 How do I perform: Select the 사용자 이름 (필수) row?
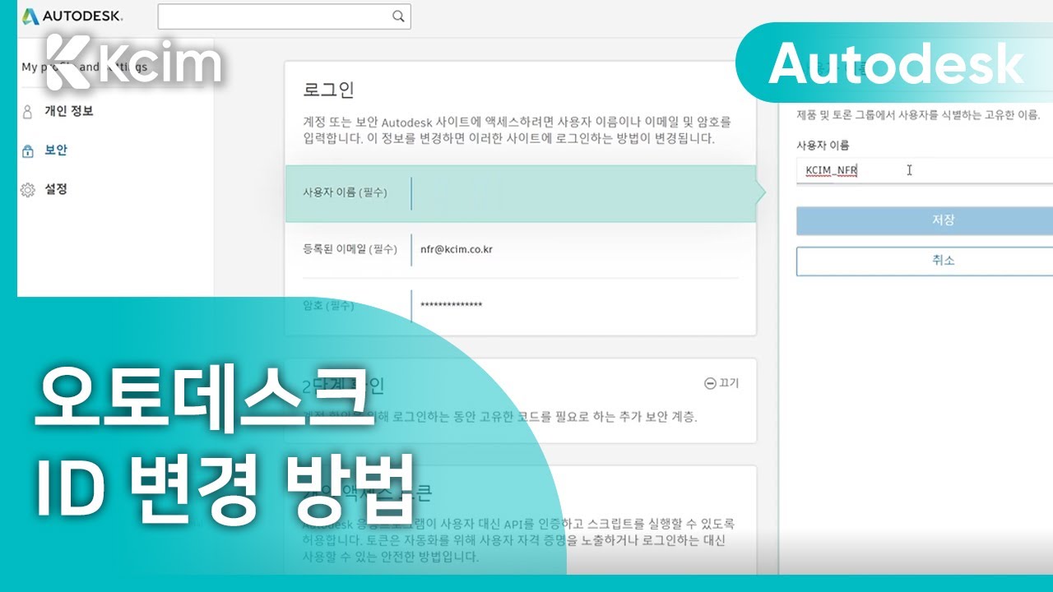[520, 193]
